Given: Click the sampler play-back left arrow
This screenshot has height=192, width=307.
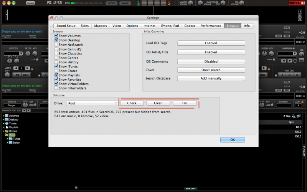Looking at the screenshot, I should [x=284, y=61].
